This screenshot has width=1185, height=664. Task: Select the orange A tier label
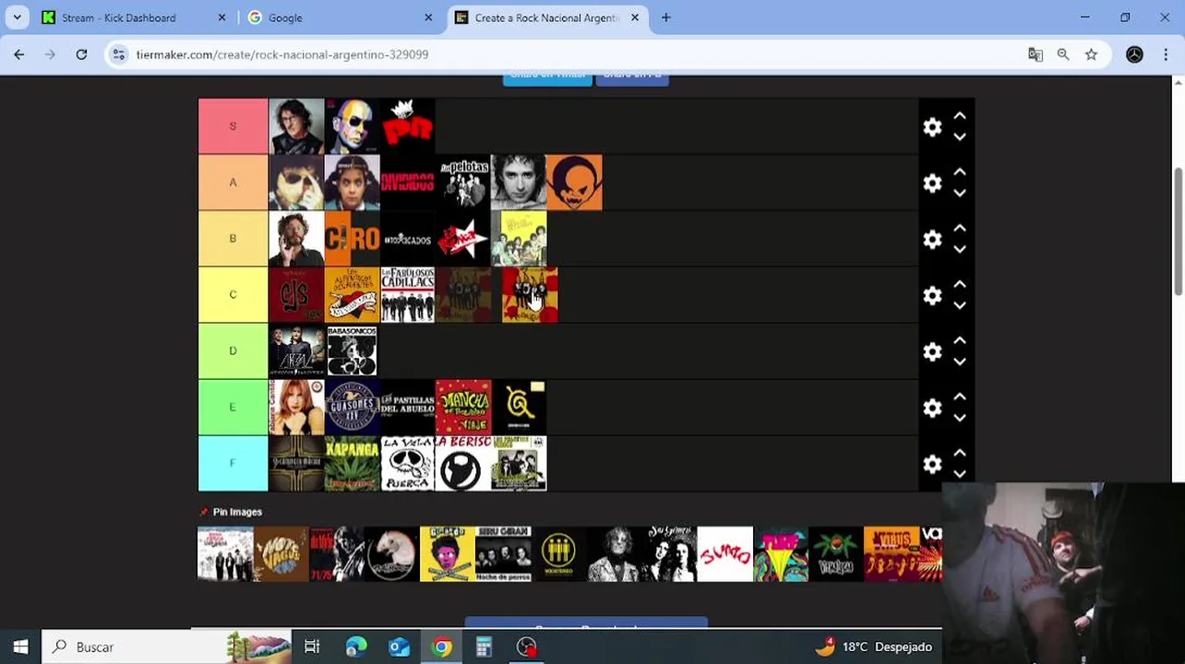pos(233,183)
